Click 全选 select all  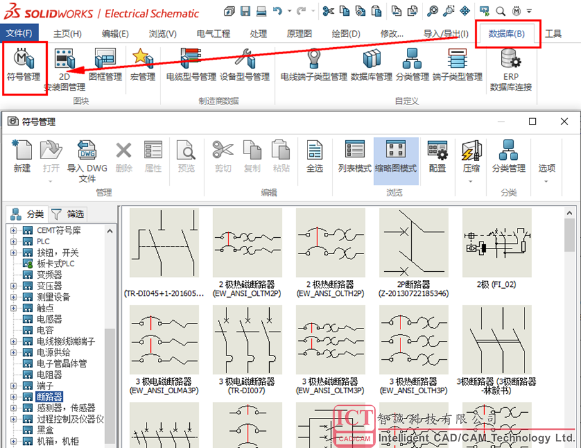314,157
